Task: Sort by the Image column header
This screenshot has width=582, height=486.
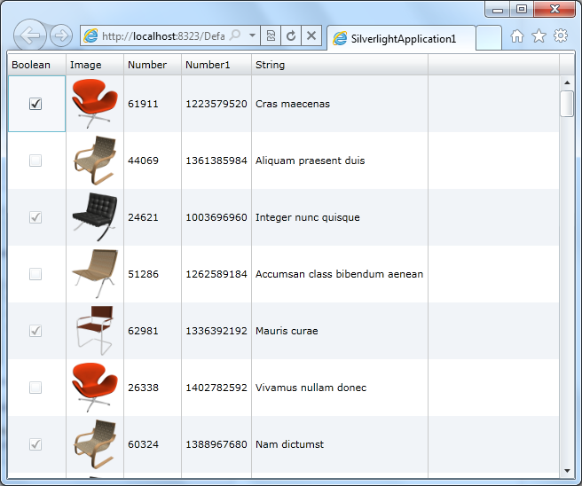Action: tap(95, 65)
